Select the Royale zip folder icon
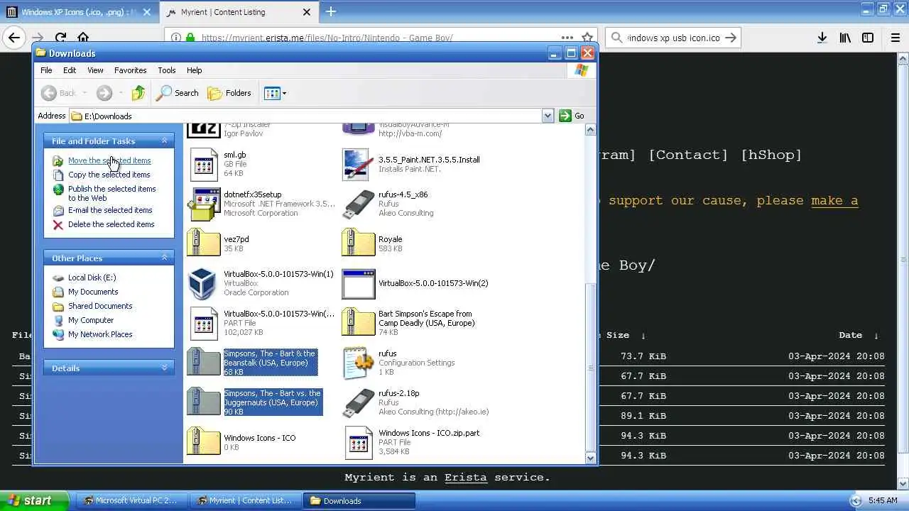The height and width of the screenshot is (511, 909). pos(359,242)
